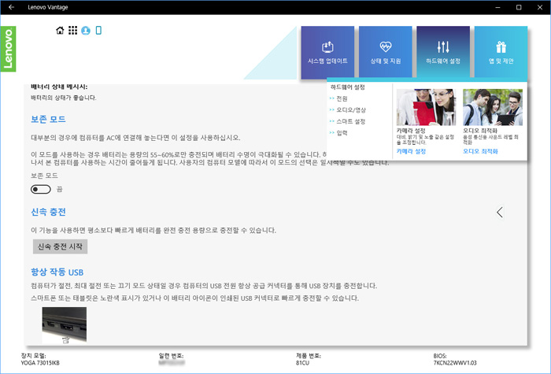The height and width of the screenshot is (374, 551).
Task: Open 앱 및 제안 tile
Action: (501, 52)
